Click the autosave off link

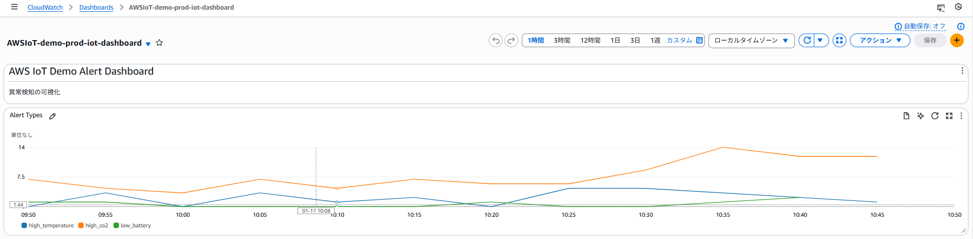click(x=924, y=26)
